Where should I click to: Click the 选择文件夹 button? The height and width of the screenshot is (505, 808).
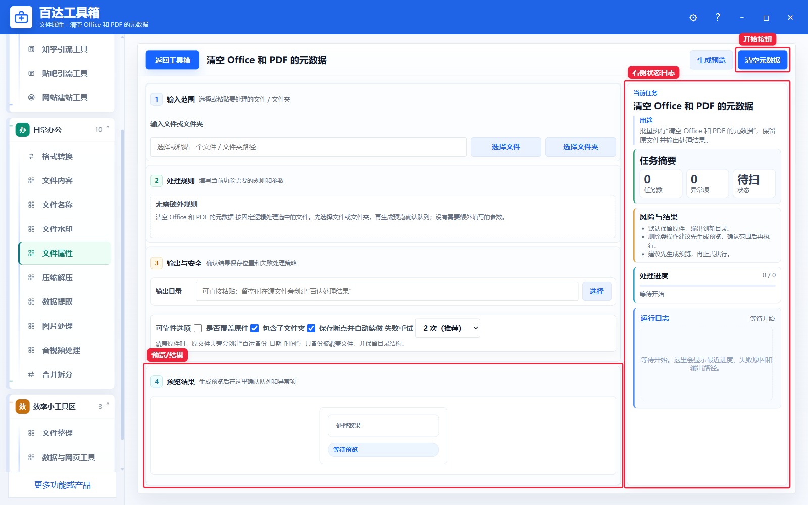581,147
